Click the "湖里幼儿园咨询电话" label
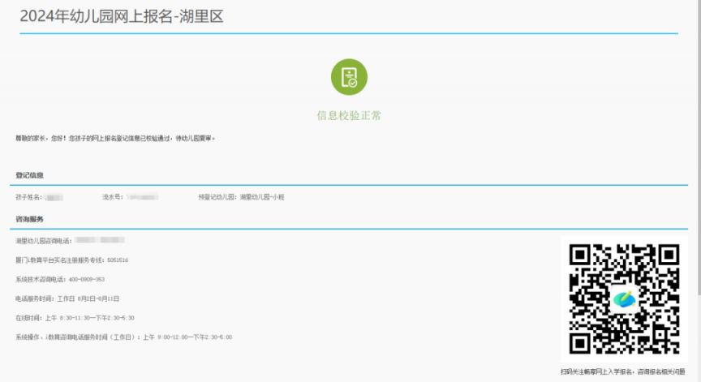The width and height of the screenshot is (701, 382). pyautogui.click(x=43, y=241)
